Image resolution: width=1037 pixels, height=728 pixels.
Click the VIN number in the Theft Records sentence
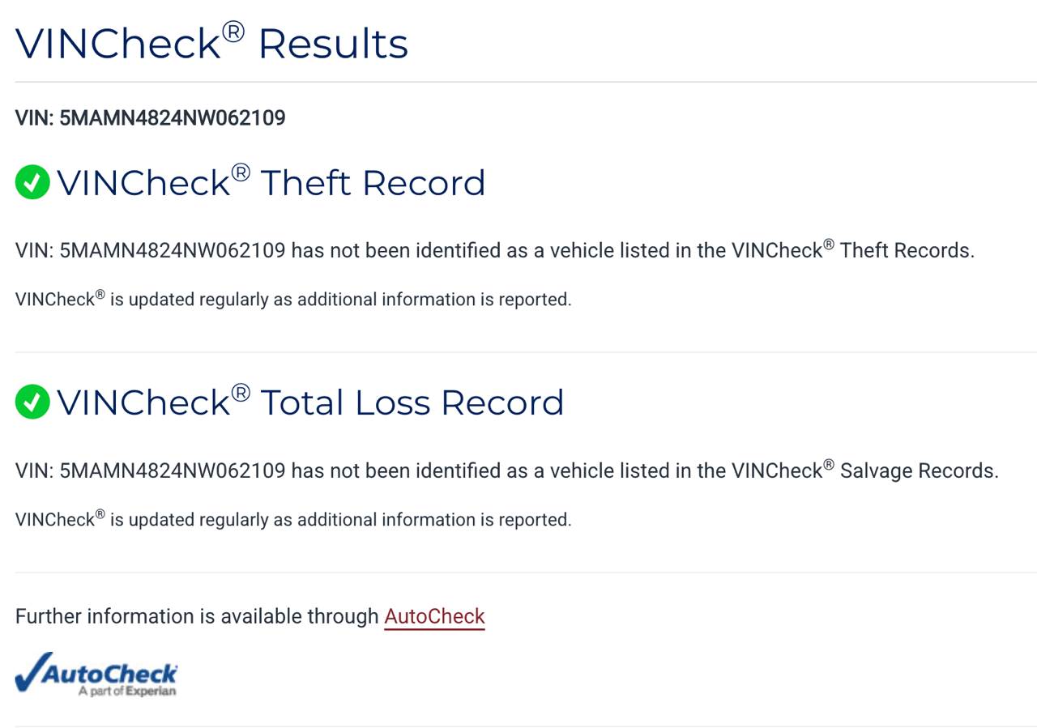tap(172, 250)
